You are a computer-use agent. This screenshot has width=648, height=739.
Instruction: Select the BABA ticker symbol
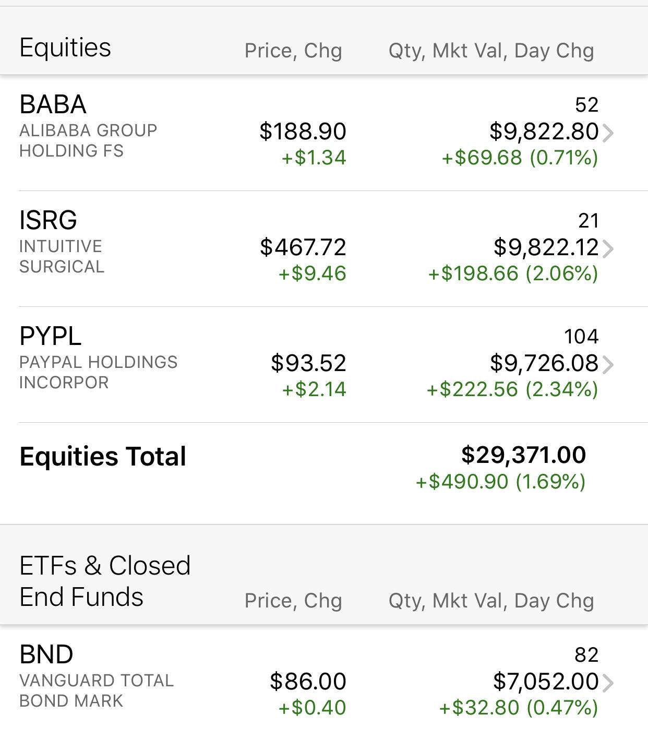(x=53, y=104)
